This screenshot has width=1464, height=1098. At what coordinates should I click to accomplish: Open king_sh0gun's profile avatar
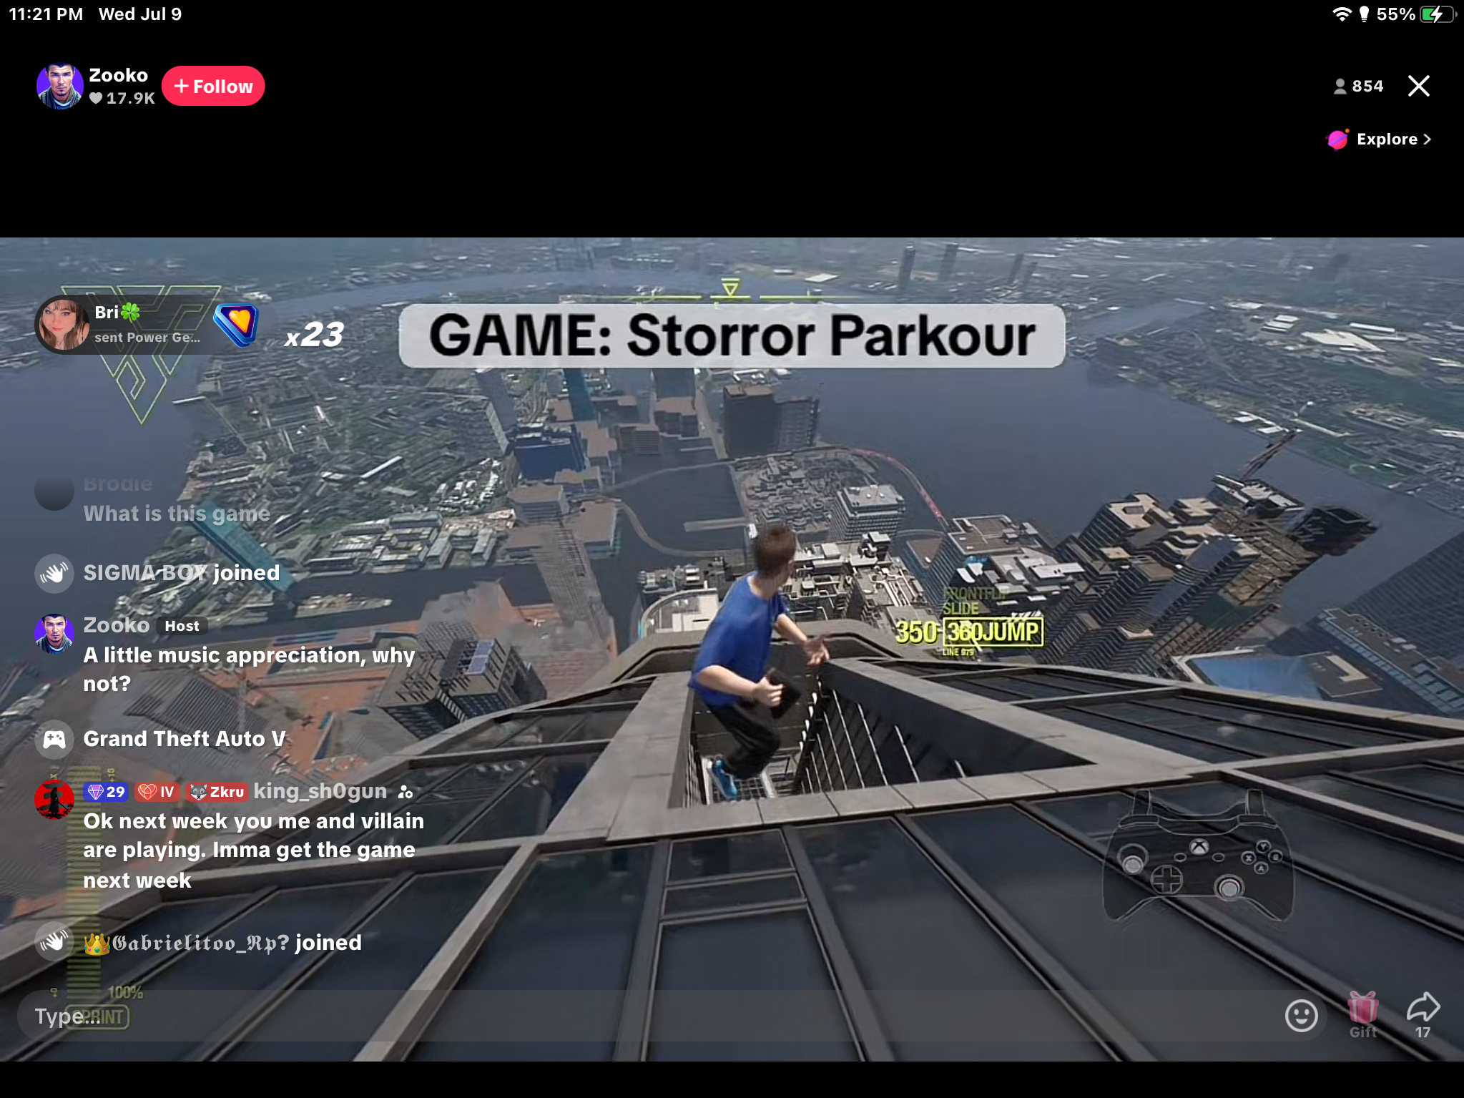[54, 799]
